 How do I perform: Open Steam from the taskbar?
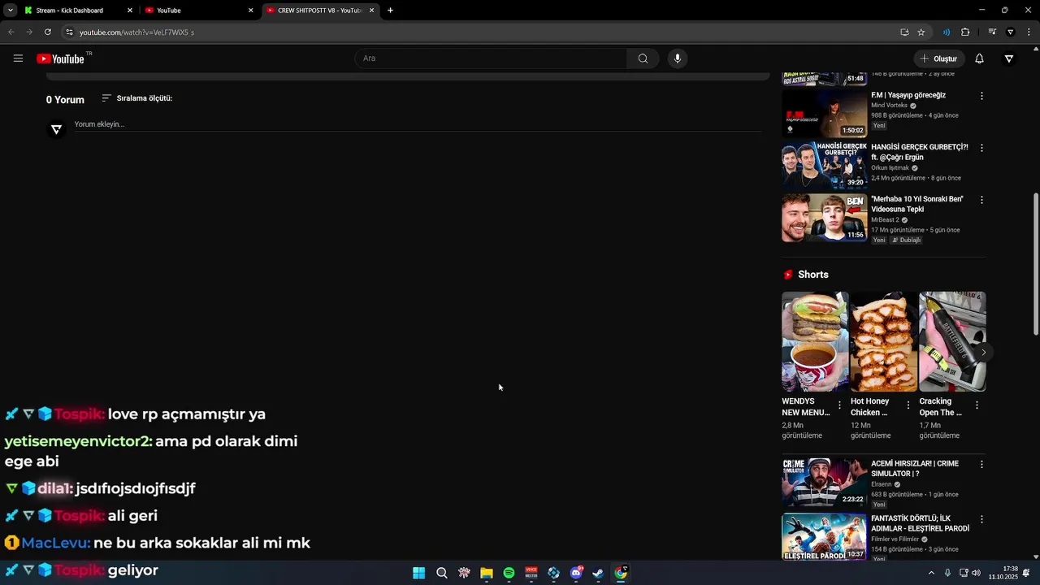click(x=598, y=573)
